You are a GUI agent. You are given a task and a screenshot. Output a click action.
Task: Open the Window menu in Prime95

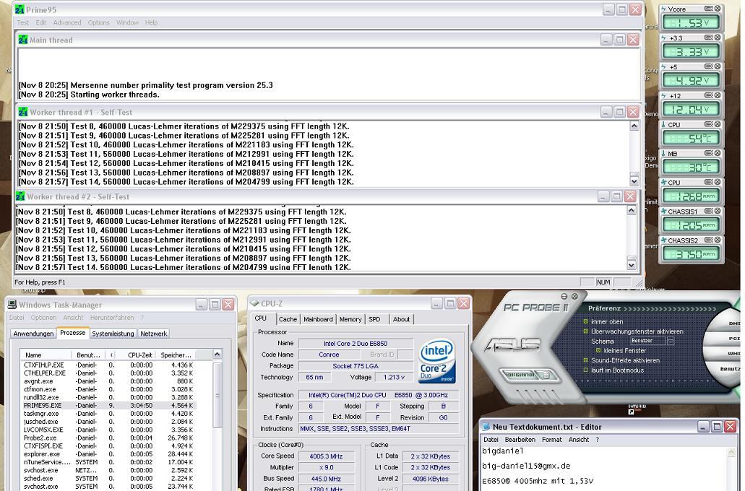tap(127, 22)
